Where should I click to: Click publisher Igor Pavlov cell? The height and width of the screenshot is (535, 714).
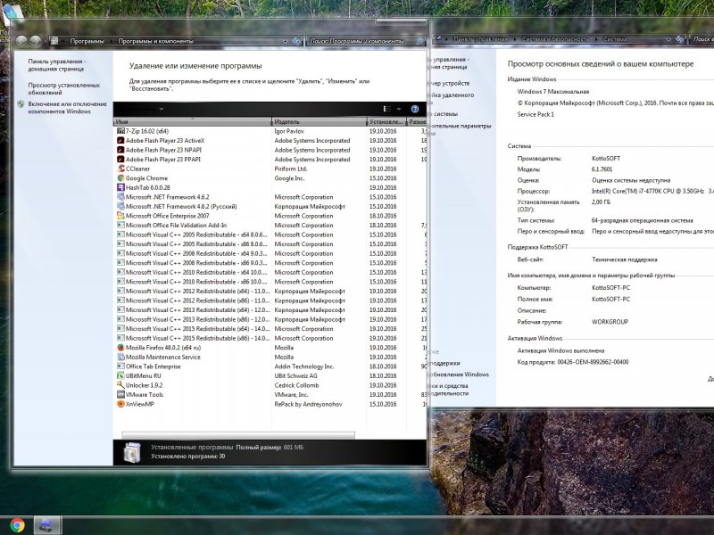[289, 131]
